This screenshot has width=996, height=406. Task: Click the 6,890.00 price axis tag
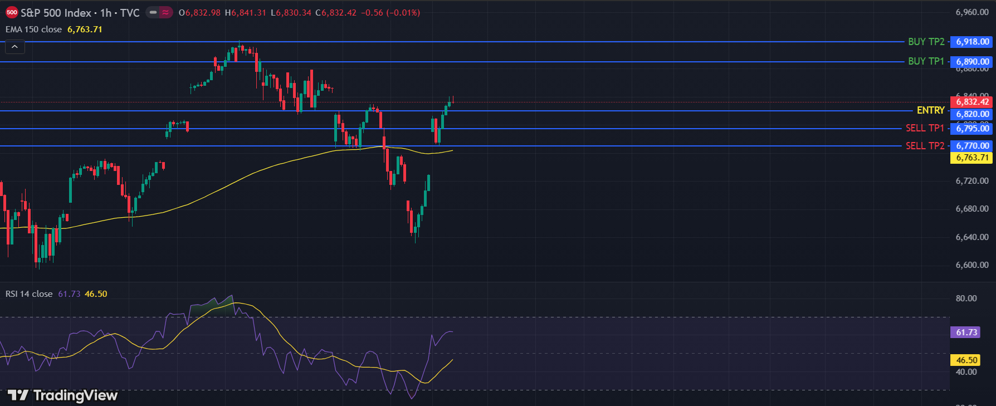[x=972, y=62]
